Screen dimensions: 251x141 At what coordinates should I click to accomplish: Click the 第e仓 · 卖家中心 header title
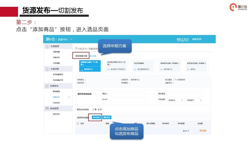coord(57,39)
